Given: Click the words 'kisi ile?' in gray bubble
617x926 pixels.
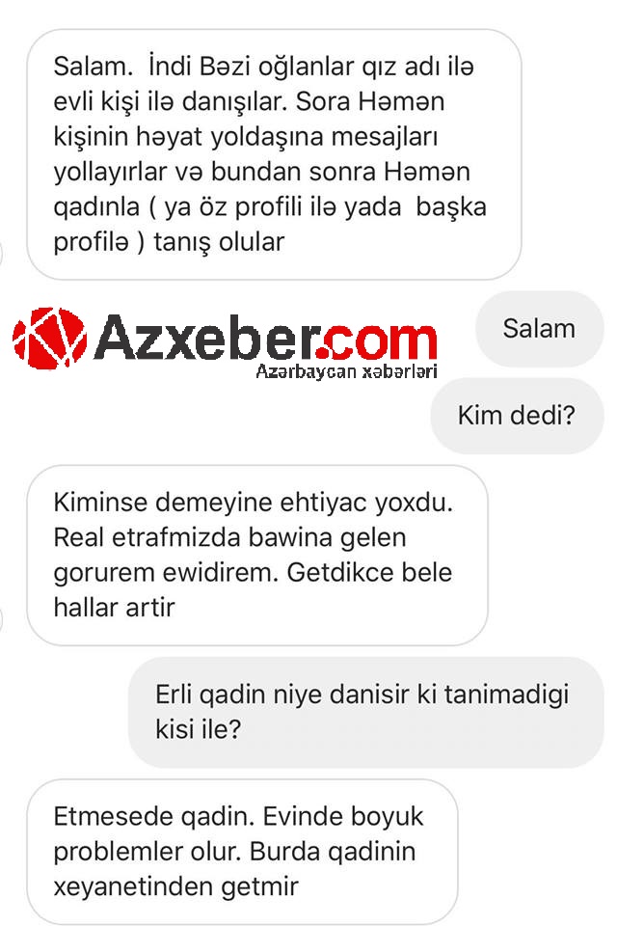Looking at the screenshot, I should pos(199,729).
